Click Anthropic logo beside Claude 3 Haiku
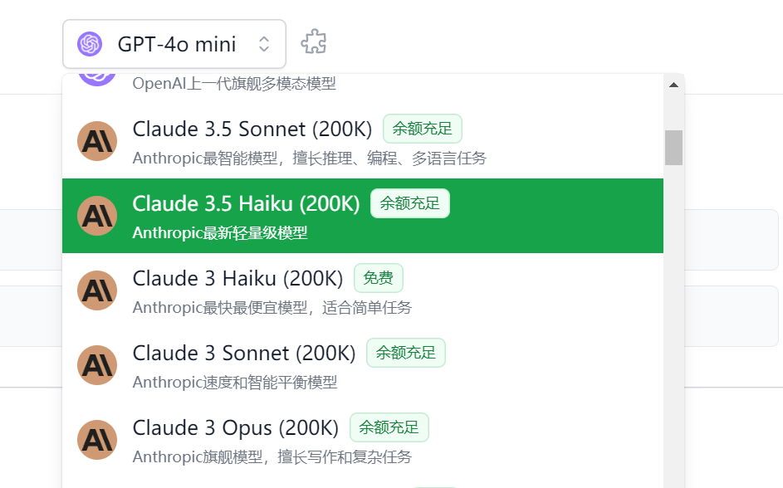The image size is (783, 488). (x=97, y=290)
